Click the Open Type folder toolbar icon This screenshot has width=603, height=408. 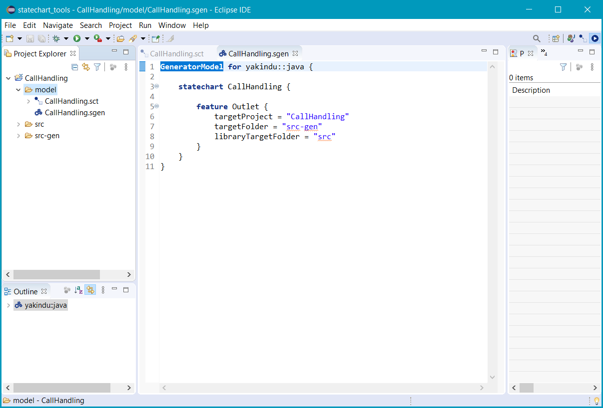120,38
